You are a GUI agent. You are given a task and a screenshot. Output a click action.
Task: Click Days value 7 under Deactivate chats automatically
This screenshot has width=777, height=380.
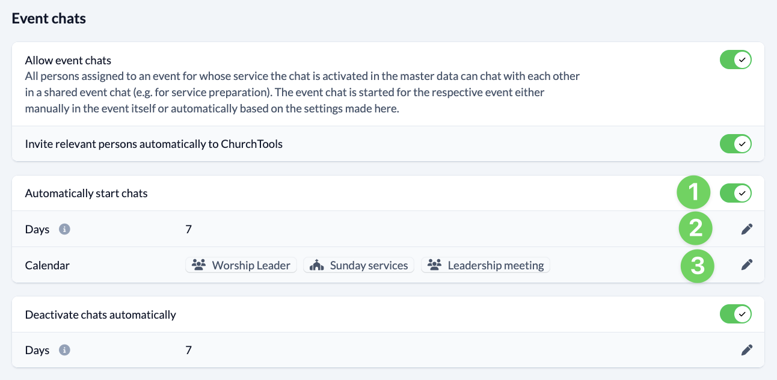[x=188, y=350]
